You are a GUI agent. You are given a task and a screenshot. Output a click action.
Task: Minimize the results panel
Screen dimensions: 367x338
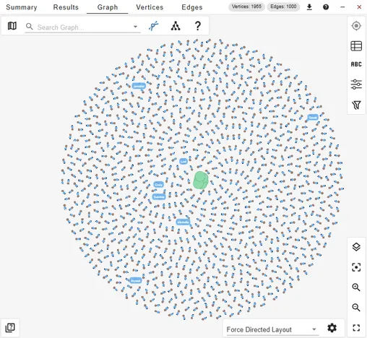342,7
